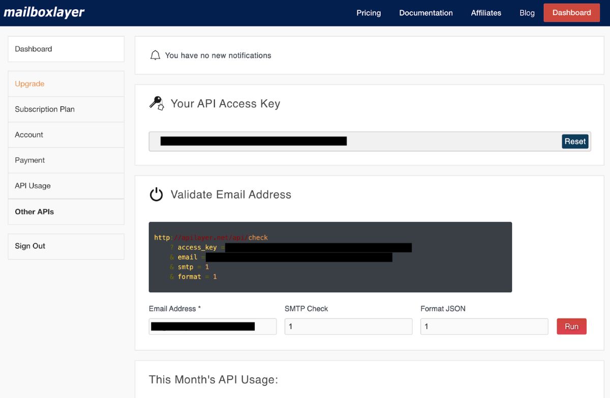Click the mailboxlayer logo
Viewport: 610px width, 398px height.
[44, 12]
